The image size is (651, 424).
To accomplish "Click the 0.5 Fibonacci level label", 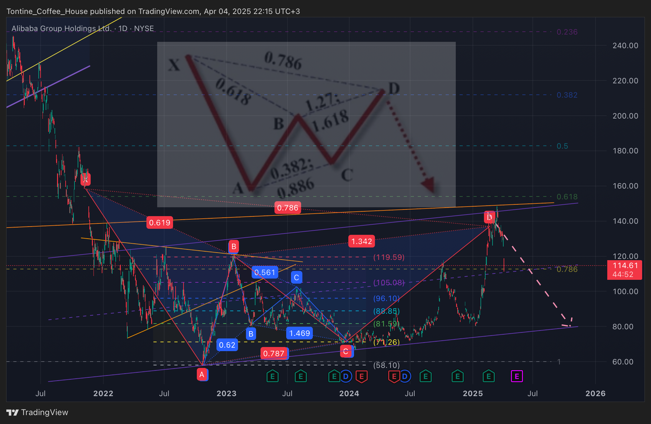I will click(x=562, y=146).
